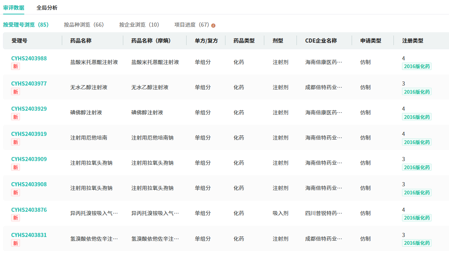The height and width of the screenshot is (254, 449).
Task: Open acceptance number CYHS2403909
Action: click(x=29, y=159)
